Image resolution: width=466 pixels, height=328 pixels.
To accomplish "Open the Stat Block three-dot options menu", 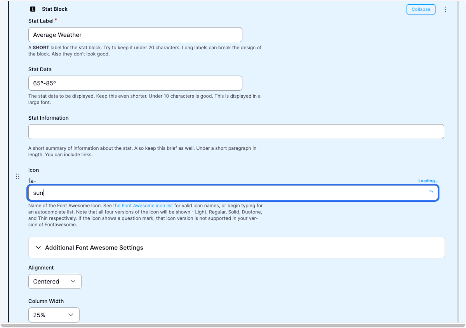I will 445,9.
